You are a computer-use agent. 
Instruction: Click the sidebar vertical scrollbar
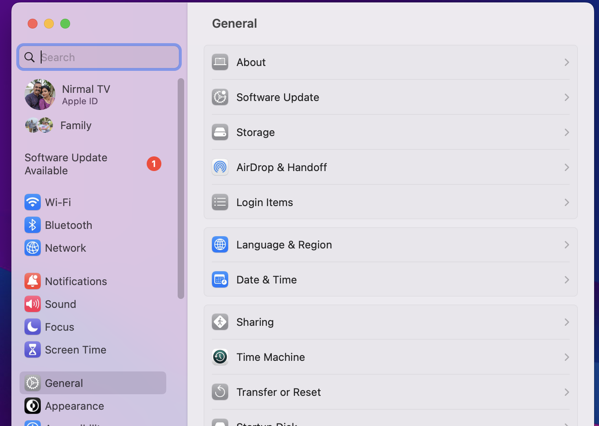coord(181,188)
